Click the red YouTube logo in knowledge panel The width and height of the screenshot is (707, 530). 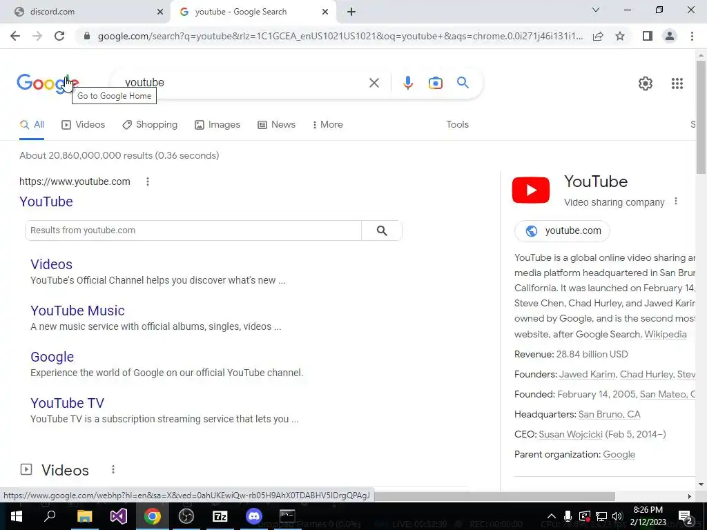tap(531, 190)
